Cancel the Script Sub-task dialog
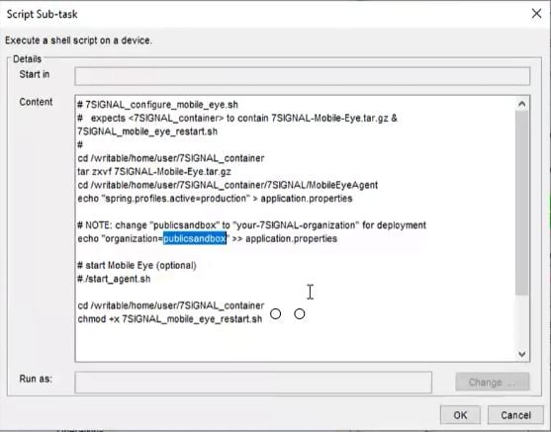The width and height of the screenshot is (551, 432). click(515, 415)
